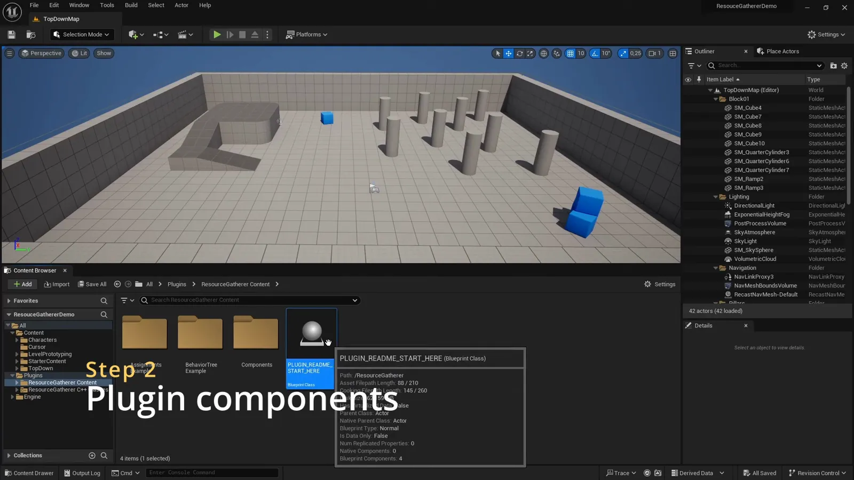Open the Content Browser filter menu icon
Screen dimensions: 854x480
pos(127,300)
